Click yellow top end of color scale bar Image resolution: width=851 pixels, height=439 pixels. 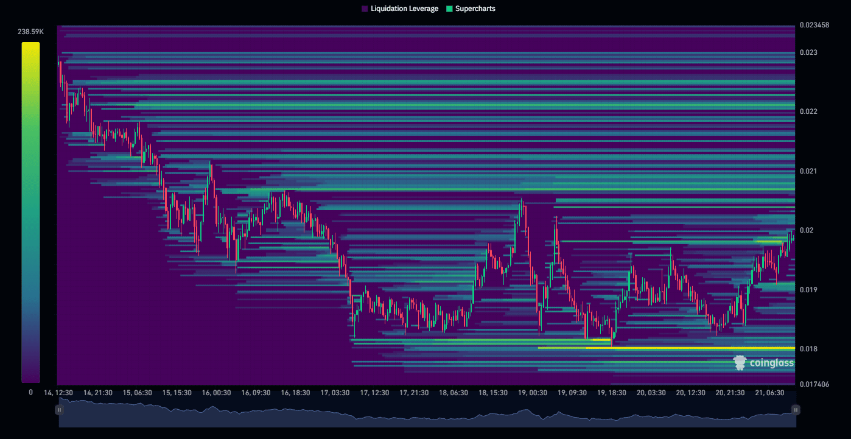click(30, 46)
